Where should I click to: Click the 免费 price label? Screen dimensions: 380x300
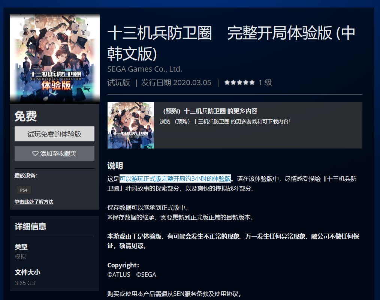(26, 116)
